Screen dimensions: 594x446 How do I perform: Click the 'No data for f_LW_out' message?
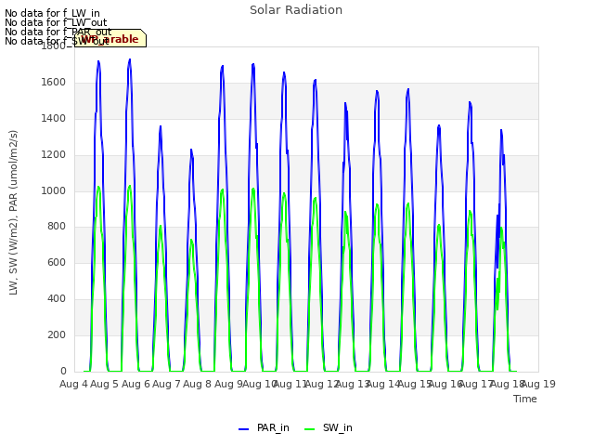(x=56, y=22)
